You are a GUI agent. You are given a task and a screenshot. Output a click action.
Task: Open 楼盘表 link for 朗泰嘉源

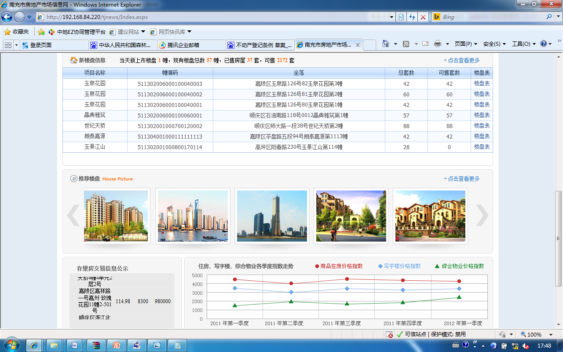[x=482, y=136]
